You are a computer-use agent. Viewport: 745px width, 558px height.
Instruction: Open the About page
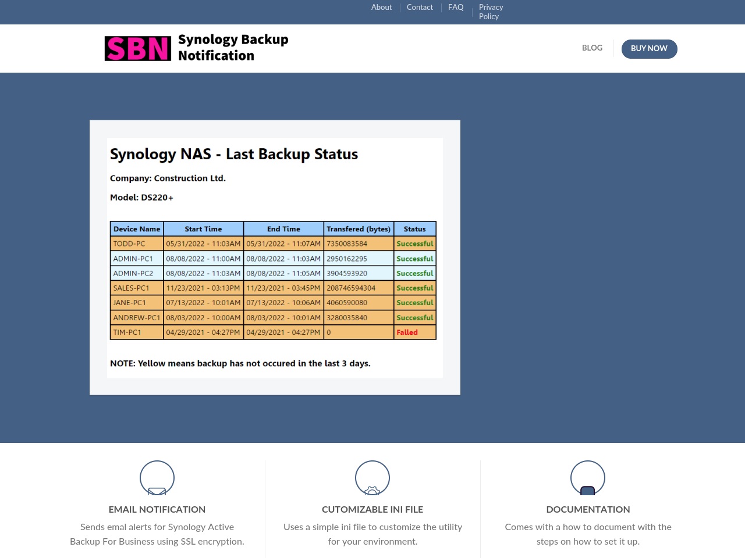point(382,7)
